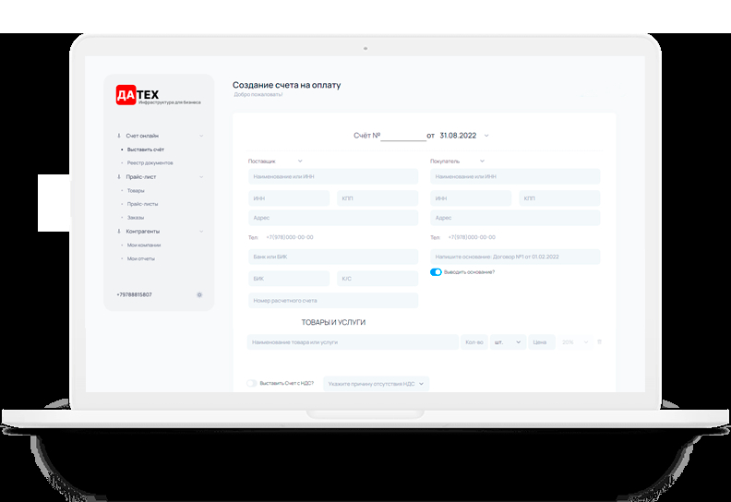Toggle the Выводить основание switch
Image resolution: width=731 pixels, height=502 pixels.
click(x=437, y=272)
